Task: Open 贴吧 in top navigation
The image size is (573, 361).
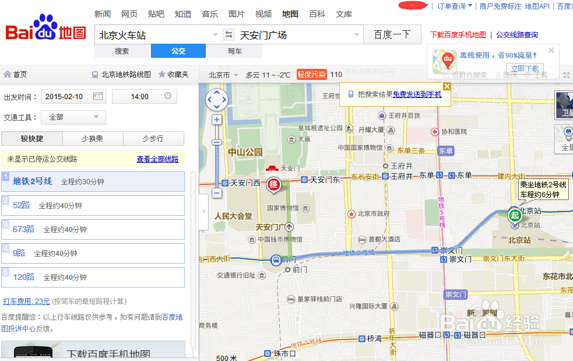Action: [x=156, y=14]
